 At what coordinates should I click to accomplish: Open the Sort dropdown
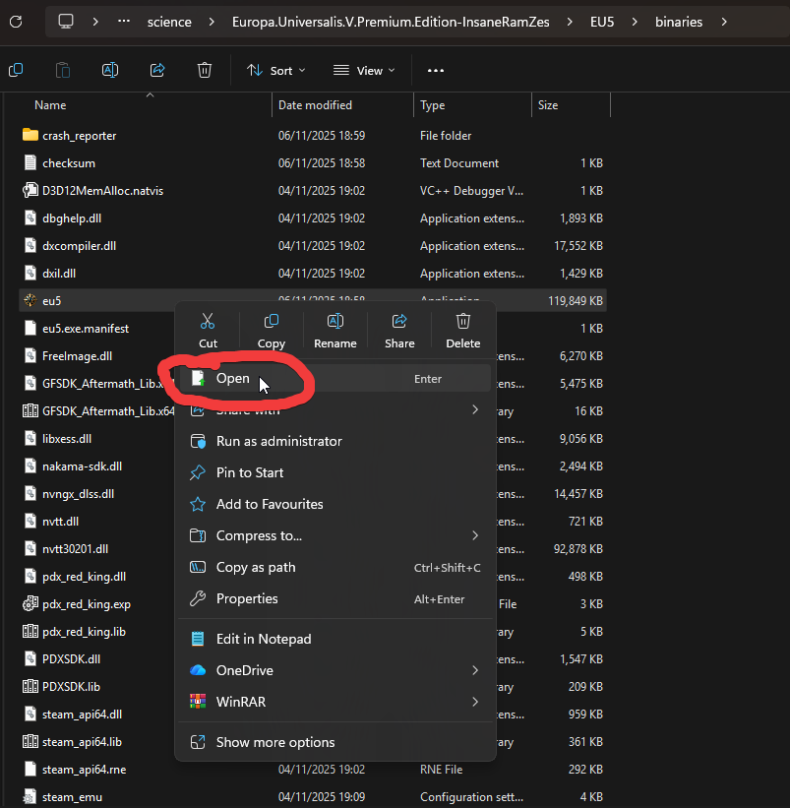point(276,71)
